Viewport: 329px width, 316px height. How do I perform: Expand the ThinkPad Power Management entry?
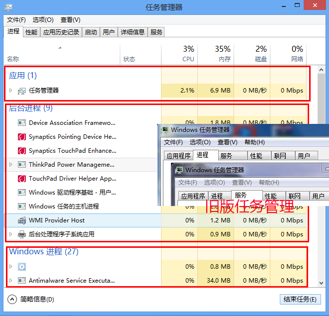point(11,165)
